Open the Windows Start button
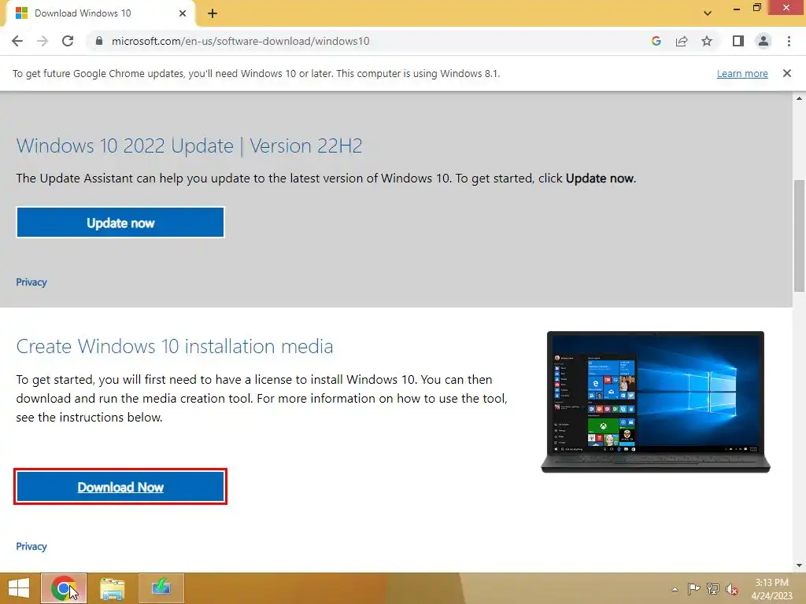Image resolution: width=806 pixels, height=604 pixels. (x=19, y=588)
